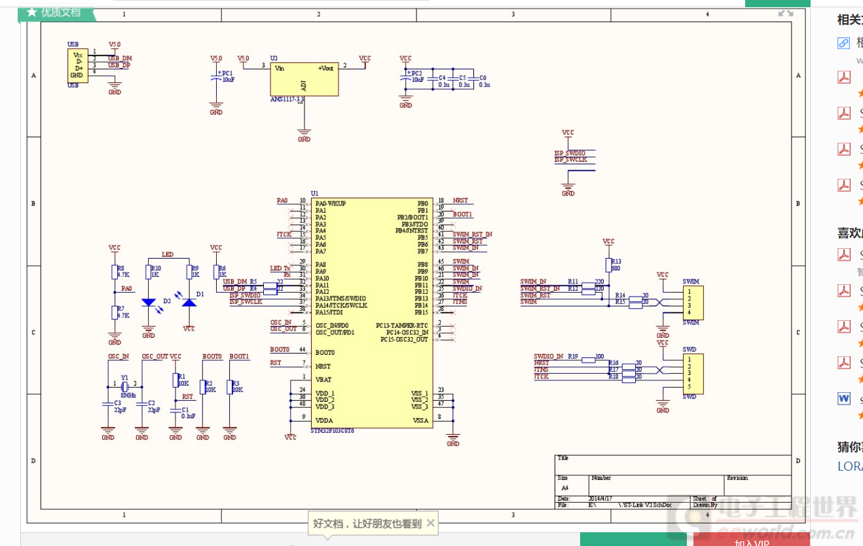Click the PB3/JTDO pin label
This screenshot has height=546, width=863.
415,224
